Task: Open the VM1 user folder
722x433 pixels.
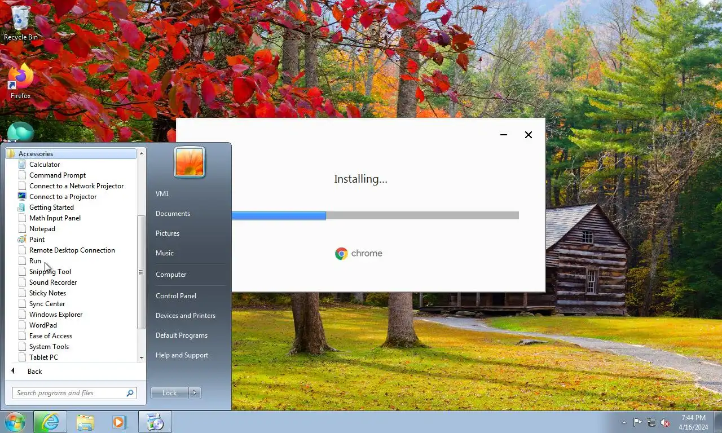Action: pos(162,194)
